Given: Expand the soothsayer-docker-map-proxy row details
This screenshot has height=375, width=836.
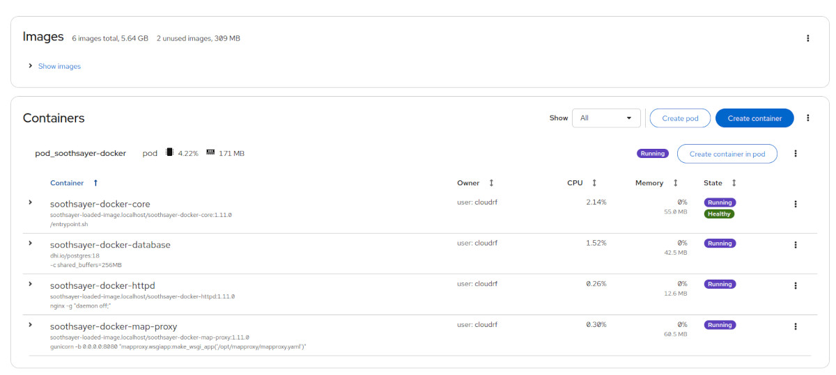Looking at the screenshot, I should coord(30,324).
